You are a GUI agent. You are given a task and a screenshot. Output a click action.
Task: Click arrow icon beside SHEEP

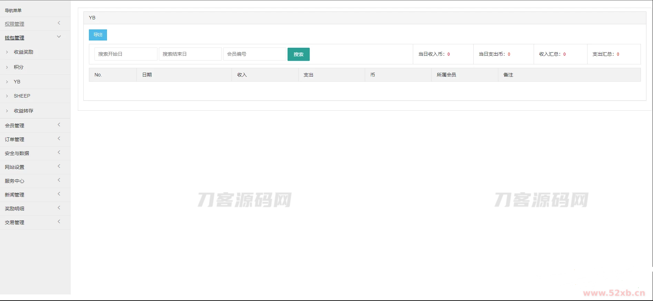[7, 96]
